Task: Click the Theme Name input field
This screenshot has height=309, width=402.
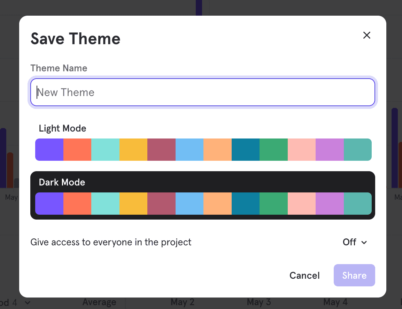Action: [203, 92]
